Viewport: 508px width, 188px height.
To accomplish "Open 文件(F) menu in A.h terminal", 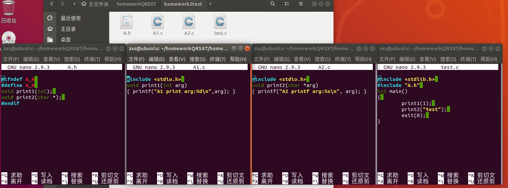I will point(11,59).
